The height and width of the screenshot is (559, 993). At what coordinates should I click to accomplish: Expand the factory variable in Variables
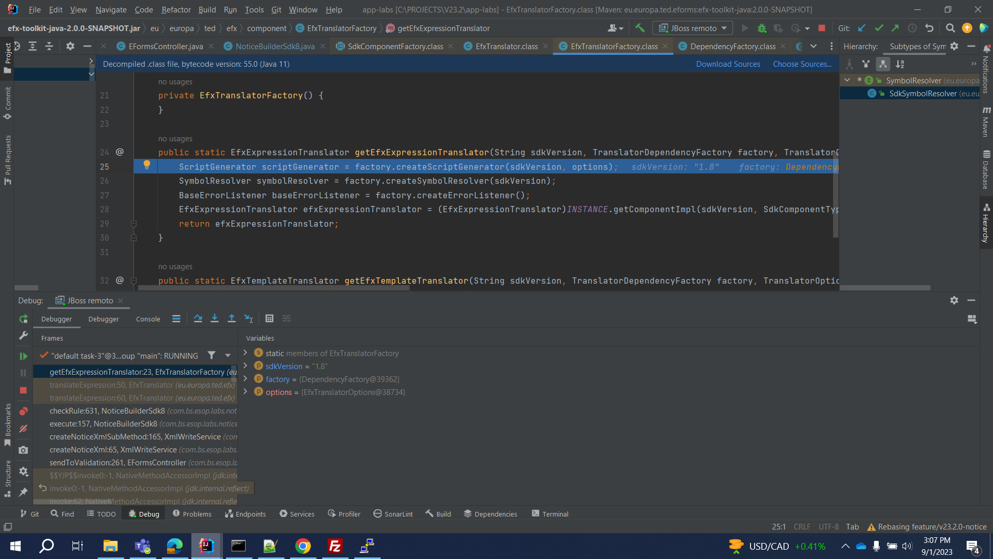tap(245, 379)
